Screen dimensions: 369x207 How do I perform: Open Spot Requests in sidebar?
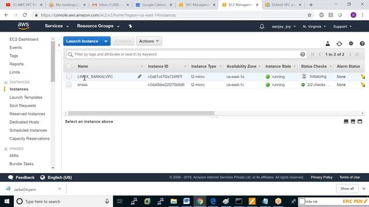click(23, 106)
